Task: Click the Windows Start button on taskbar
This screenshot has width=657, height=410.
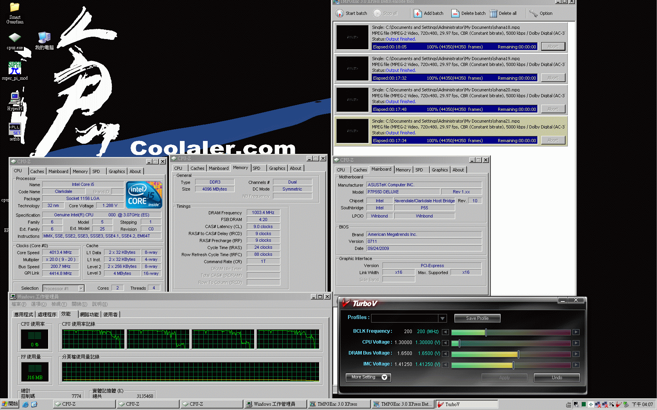Action: click(x=10, y=404)
